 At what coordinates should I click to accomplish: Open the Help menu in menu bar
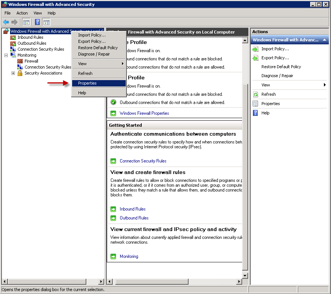(51, 13)
